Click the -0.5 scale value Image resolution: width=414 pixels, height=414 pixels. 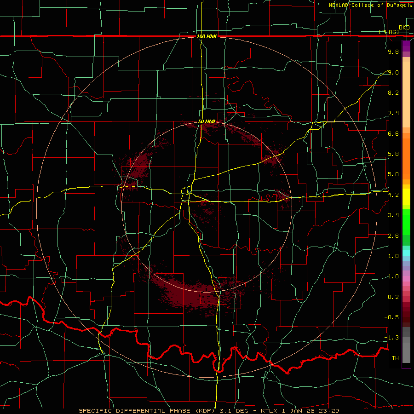click(391, 317)
